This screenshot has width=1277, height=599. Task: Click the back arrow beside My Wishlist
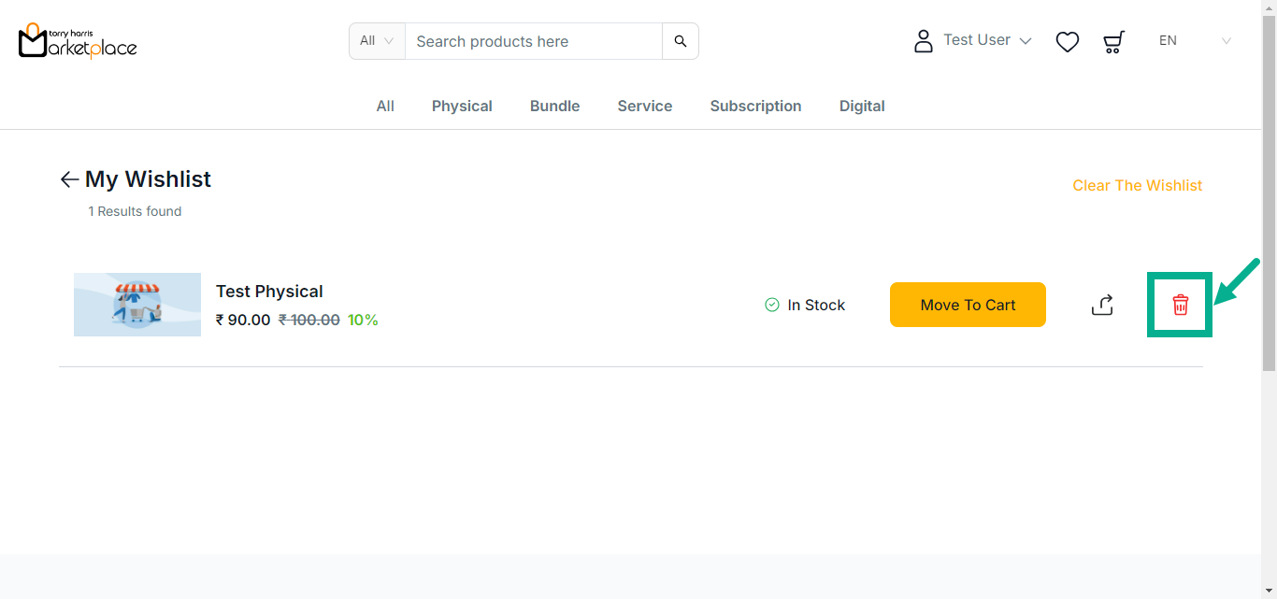coord(69,179)
